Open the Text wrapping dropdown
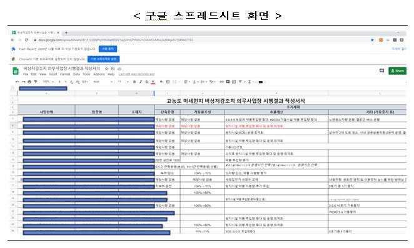Screen dimensions: 414x248 (x=203, y=82)
